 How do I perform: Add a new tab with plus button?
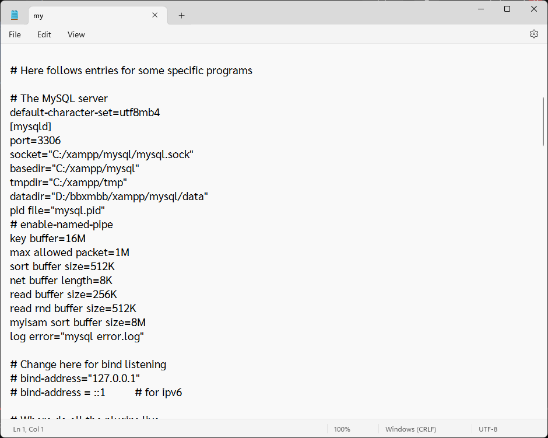click(x=181, y=16)
